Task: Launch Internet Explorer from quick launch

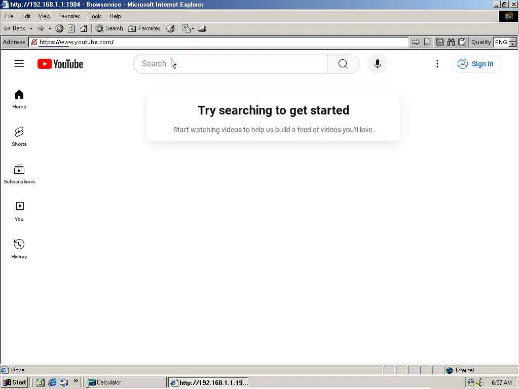Action: pos(52,382)
